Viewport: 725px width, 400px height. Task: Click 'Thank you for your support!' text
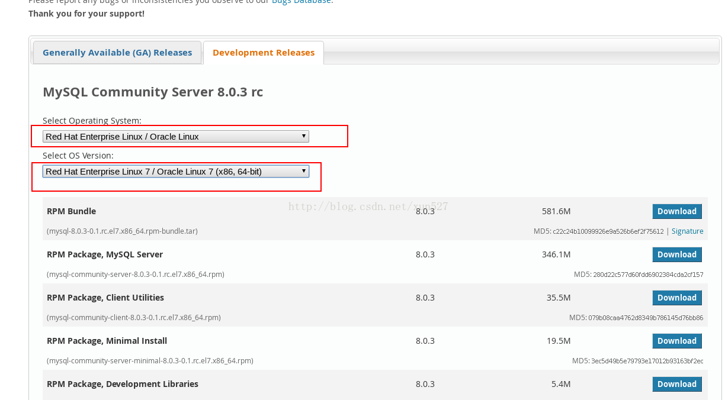86,13
